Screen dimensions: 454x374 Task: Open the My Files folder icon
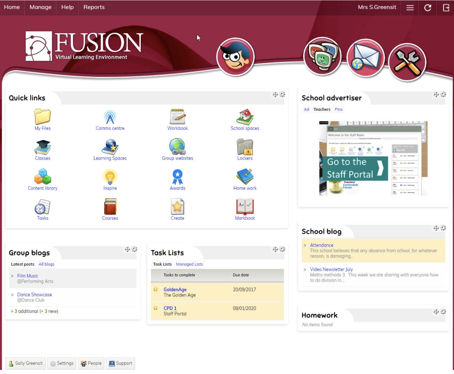click(43, 117)
